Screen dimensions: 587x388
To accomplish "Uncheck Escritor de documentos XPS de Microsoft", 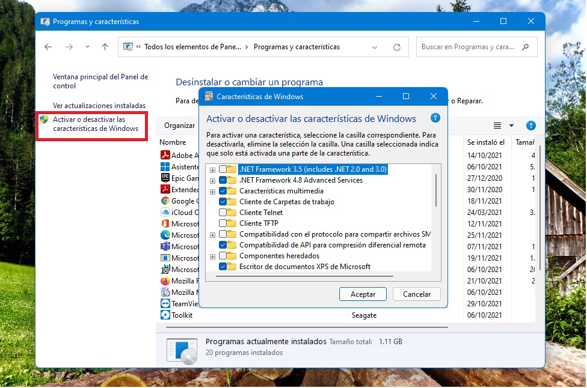I will point(223,266).
